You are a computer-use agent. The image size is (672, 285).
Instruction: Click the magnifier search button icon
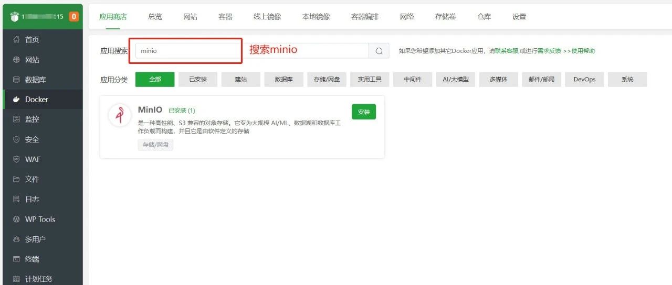click(379, 51)
